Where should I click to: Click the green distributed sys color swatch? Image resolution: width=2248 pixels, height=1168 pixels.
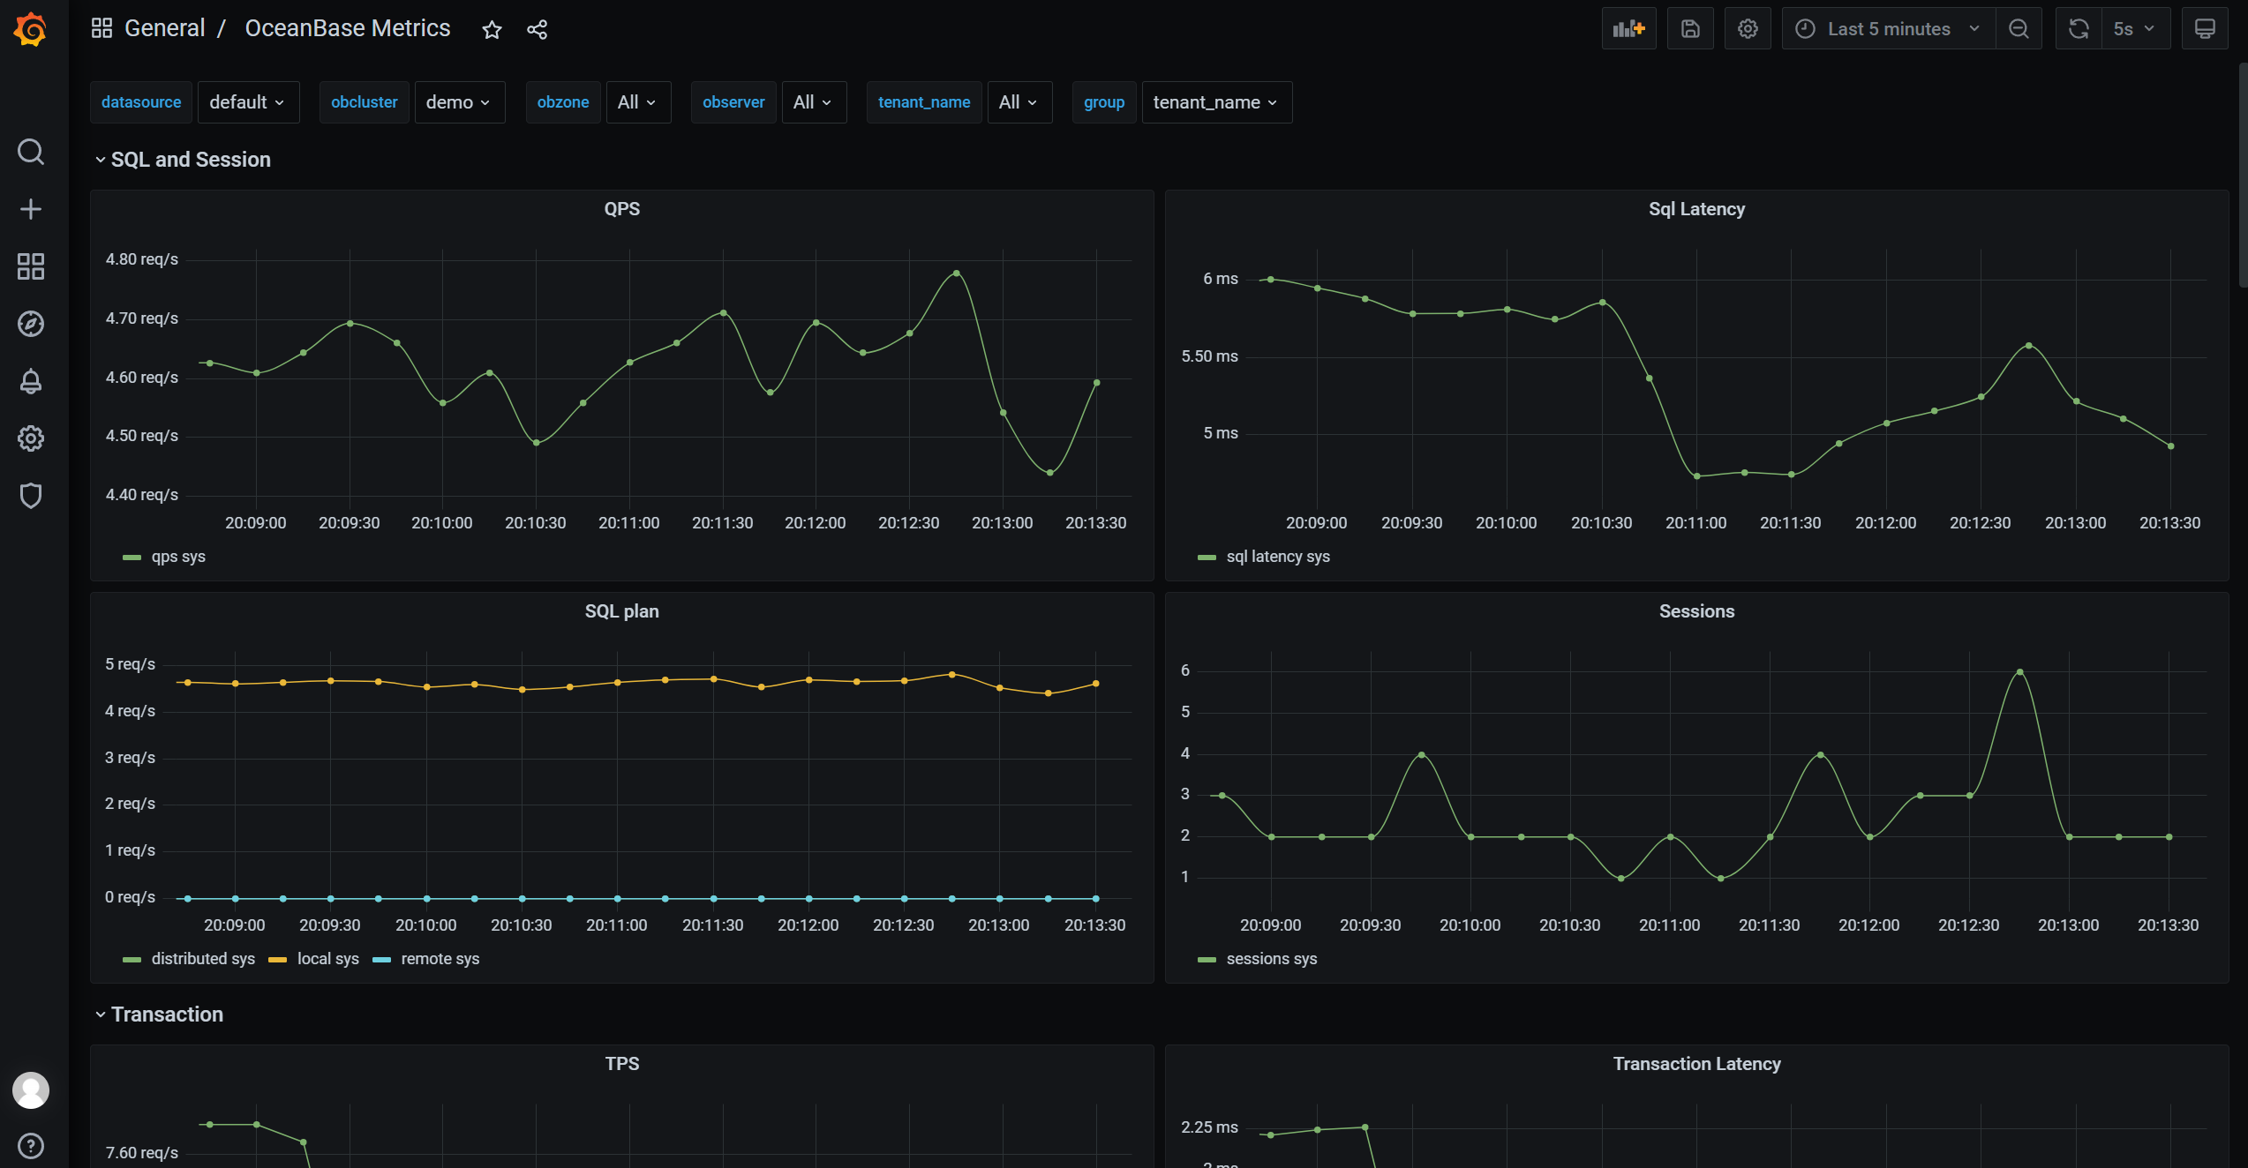pyautogui.click(x=132, y=960)
